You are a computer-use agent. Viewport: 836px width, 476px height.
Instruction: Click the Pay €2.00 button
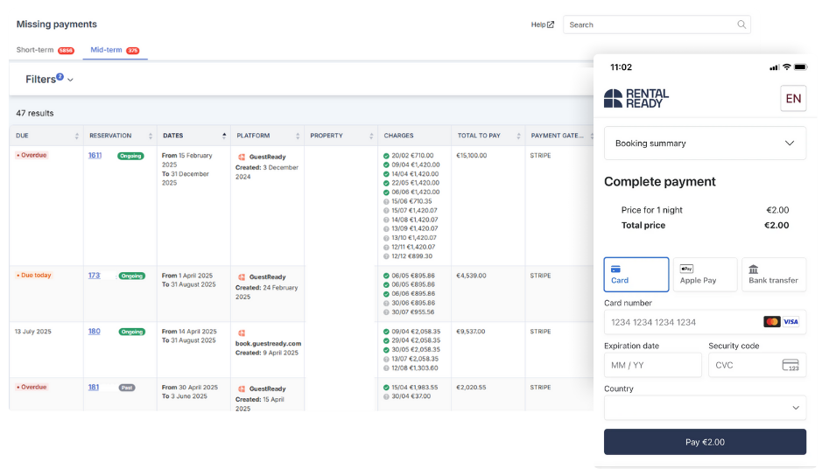[x=705, y=443]
